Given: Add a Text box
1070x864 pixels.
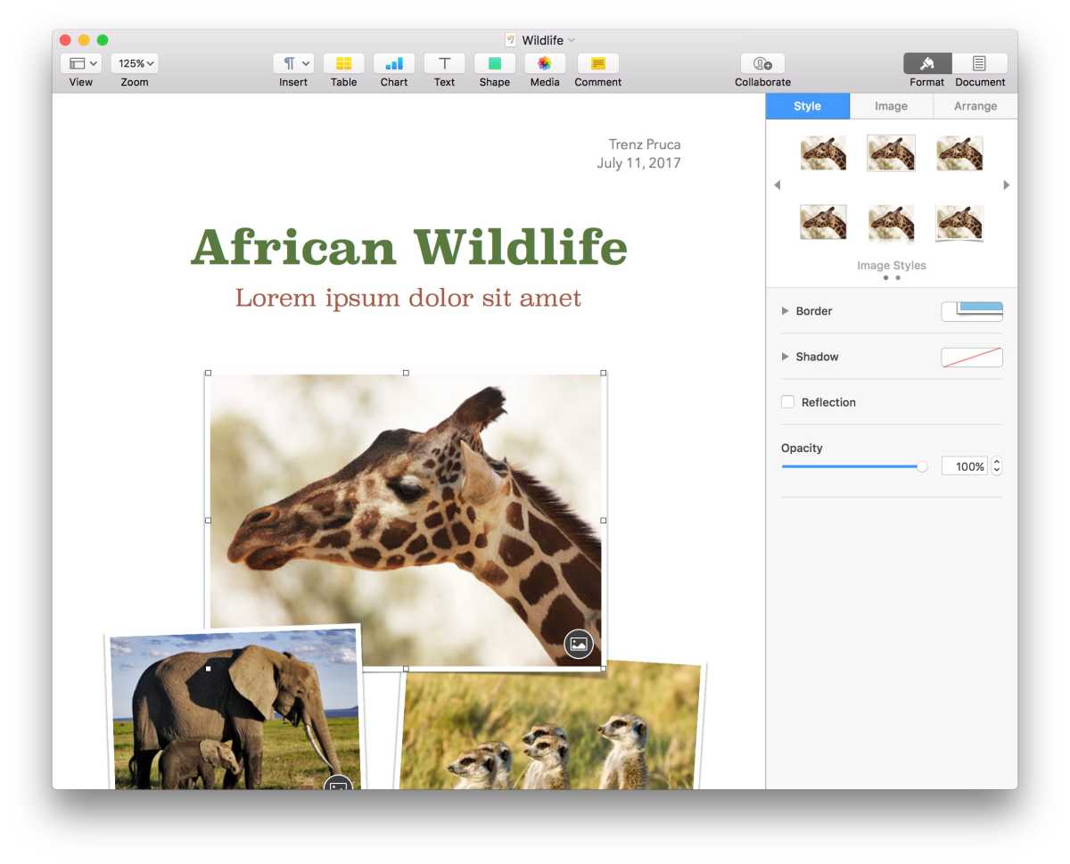Looking at the screenshot, I should click(443, 64).
